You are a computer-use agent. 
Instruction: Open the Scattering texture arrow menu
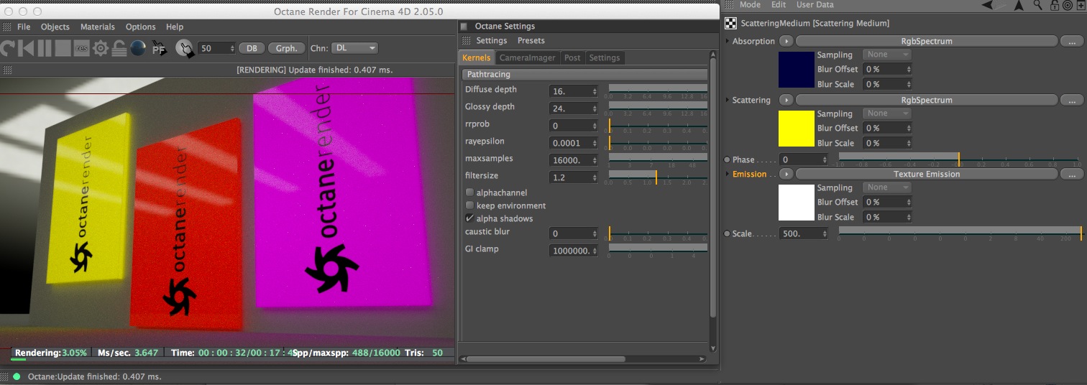786,100
